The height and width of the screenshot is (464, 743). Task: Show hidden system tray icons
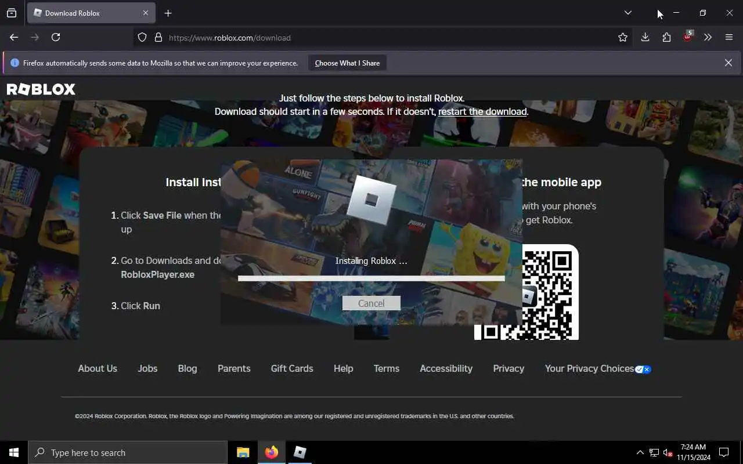640,452
